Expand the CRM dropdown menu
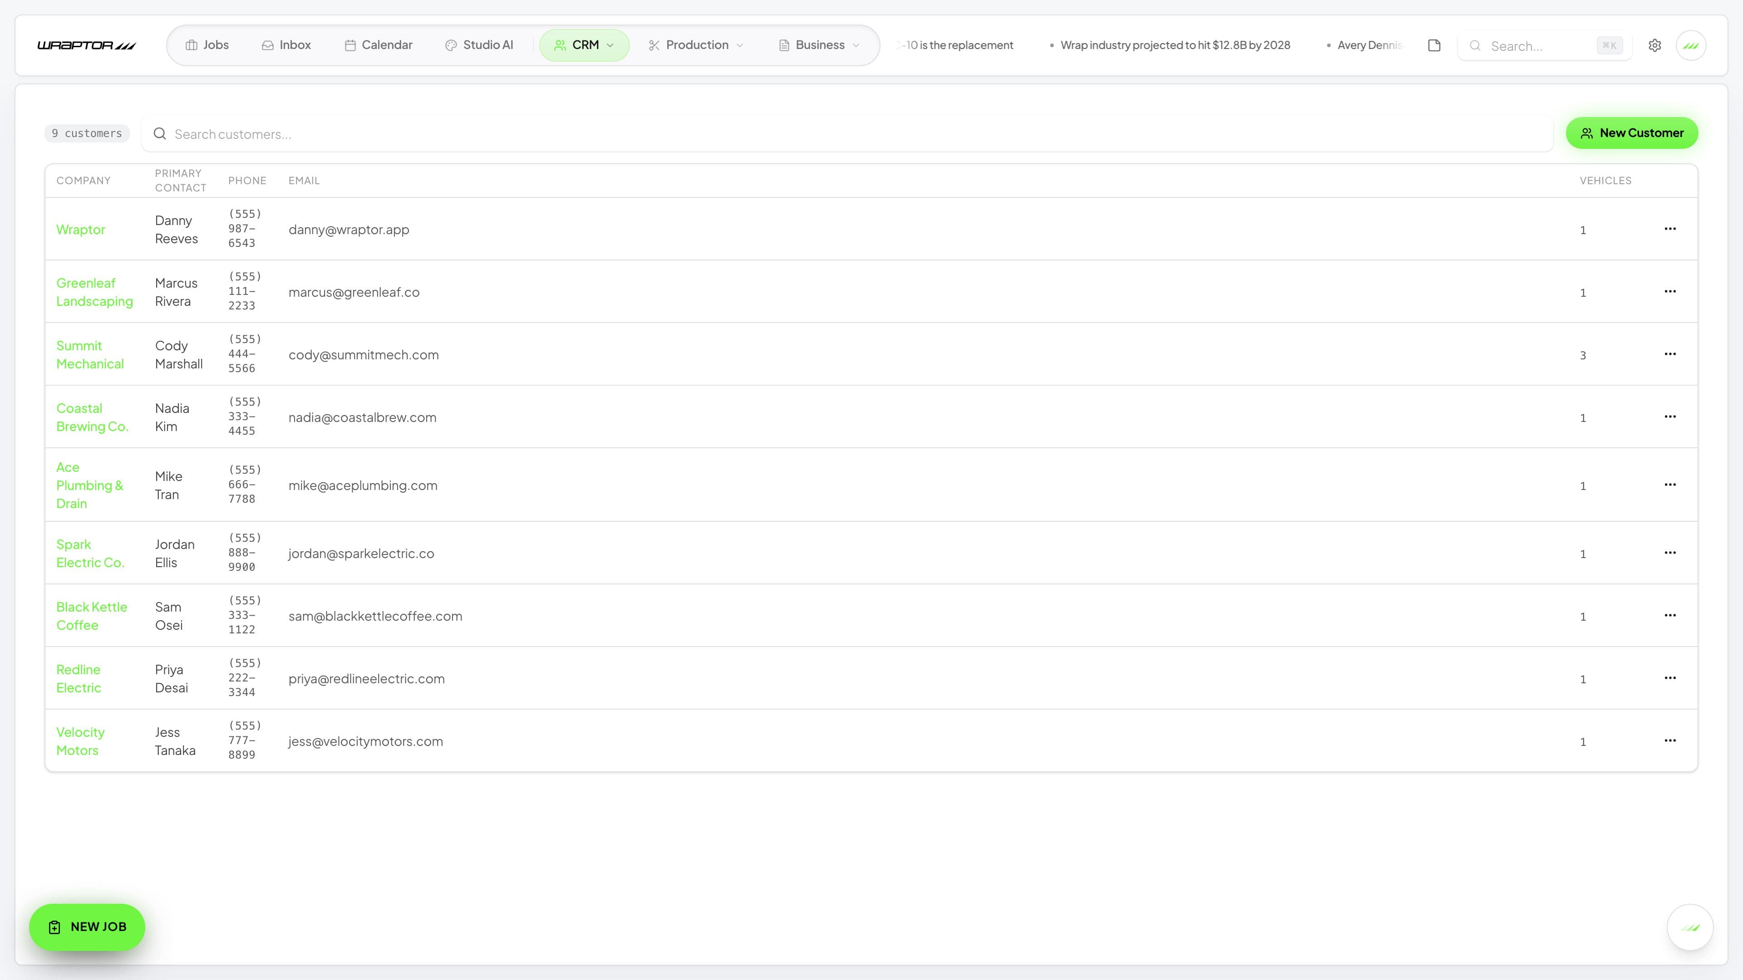Viewport: 1743px width, 980px height. pos(585,45)
